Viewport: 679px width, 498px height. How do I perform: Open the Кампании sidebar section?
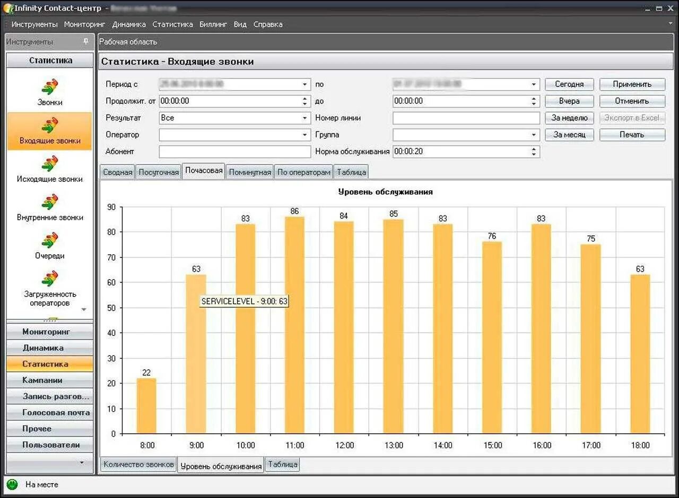pyautogui.click(x=50, y=380)
